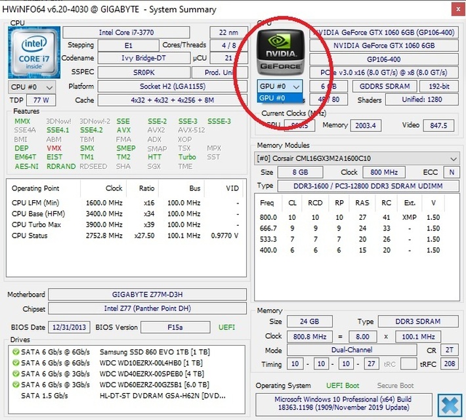
Task: Click green check icon for Samsung SSD 860 EVO
Action: (16, 352)
